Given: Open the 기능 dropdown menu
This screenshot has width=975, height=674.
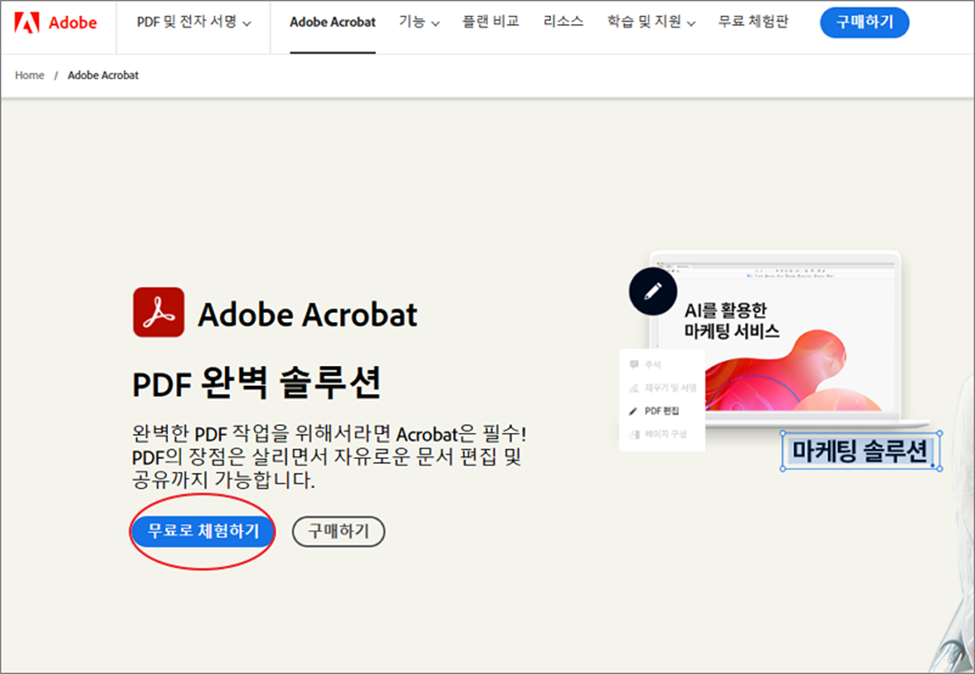Looking at the screenshot, I should click(x=419, y=23).
